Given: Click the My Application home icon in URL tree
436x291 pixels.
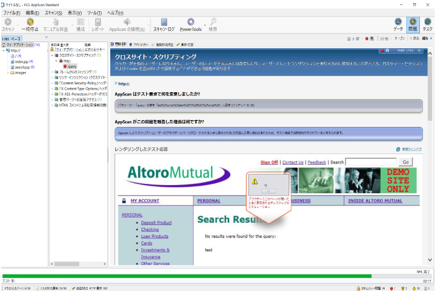Looking at the screenshot, I should point(4,45).
